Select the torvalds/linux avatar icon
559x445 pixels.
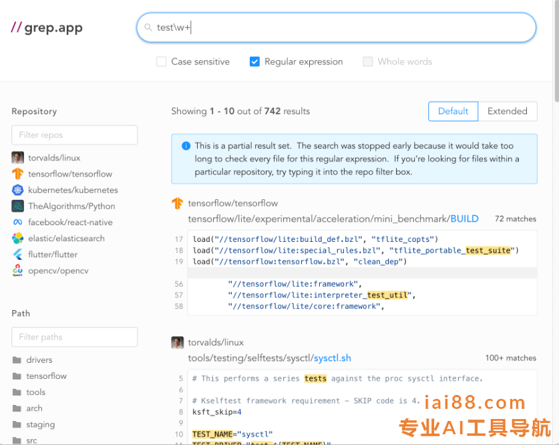pyautogui.click(x=17, y=158)
